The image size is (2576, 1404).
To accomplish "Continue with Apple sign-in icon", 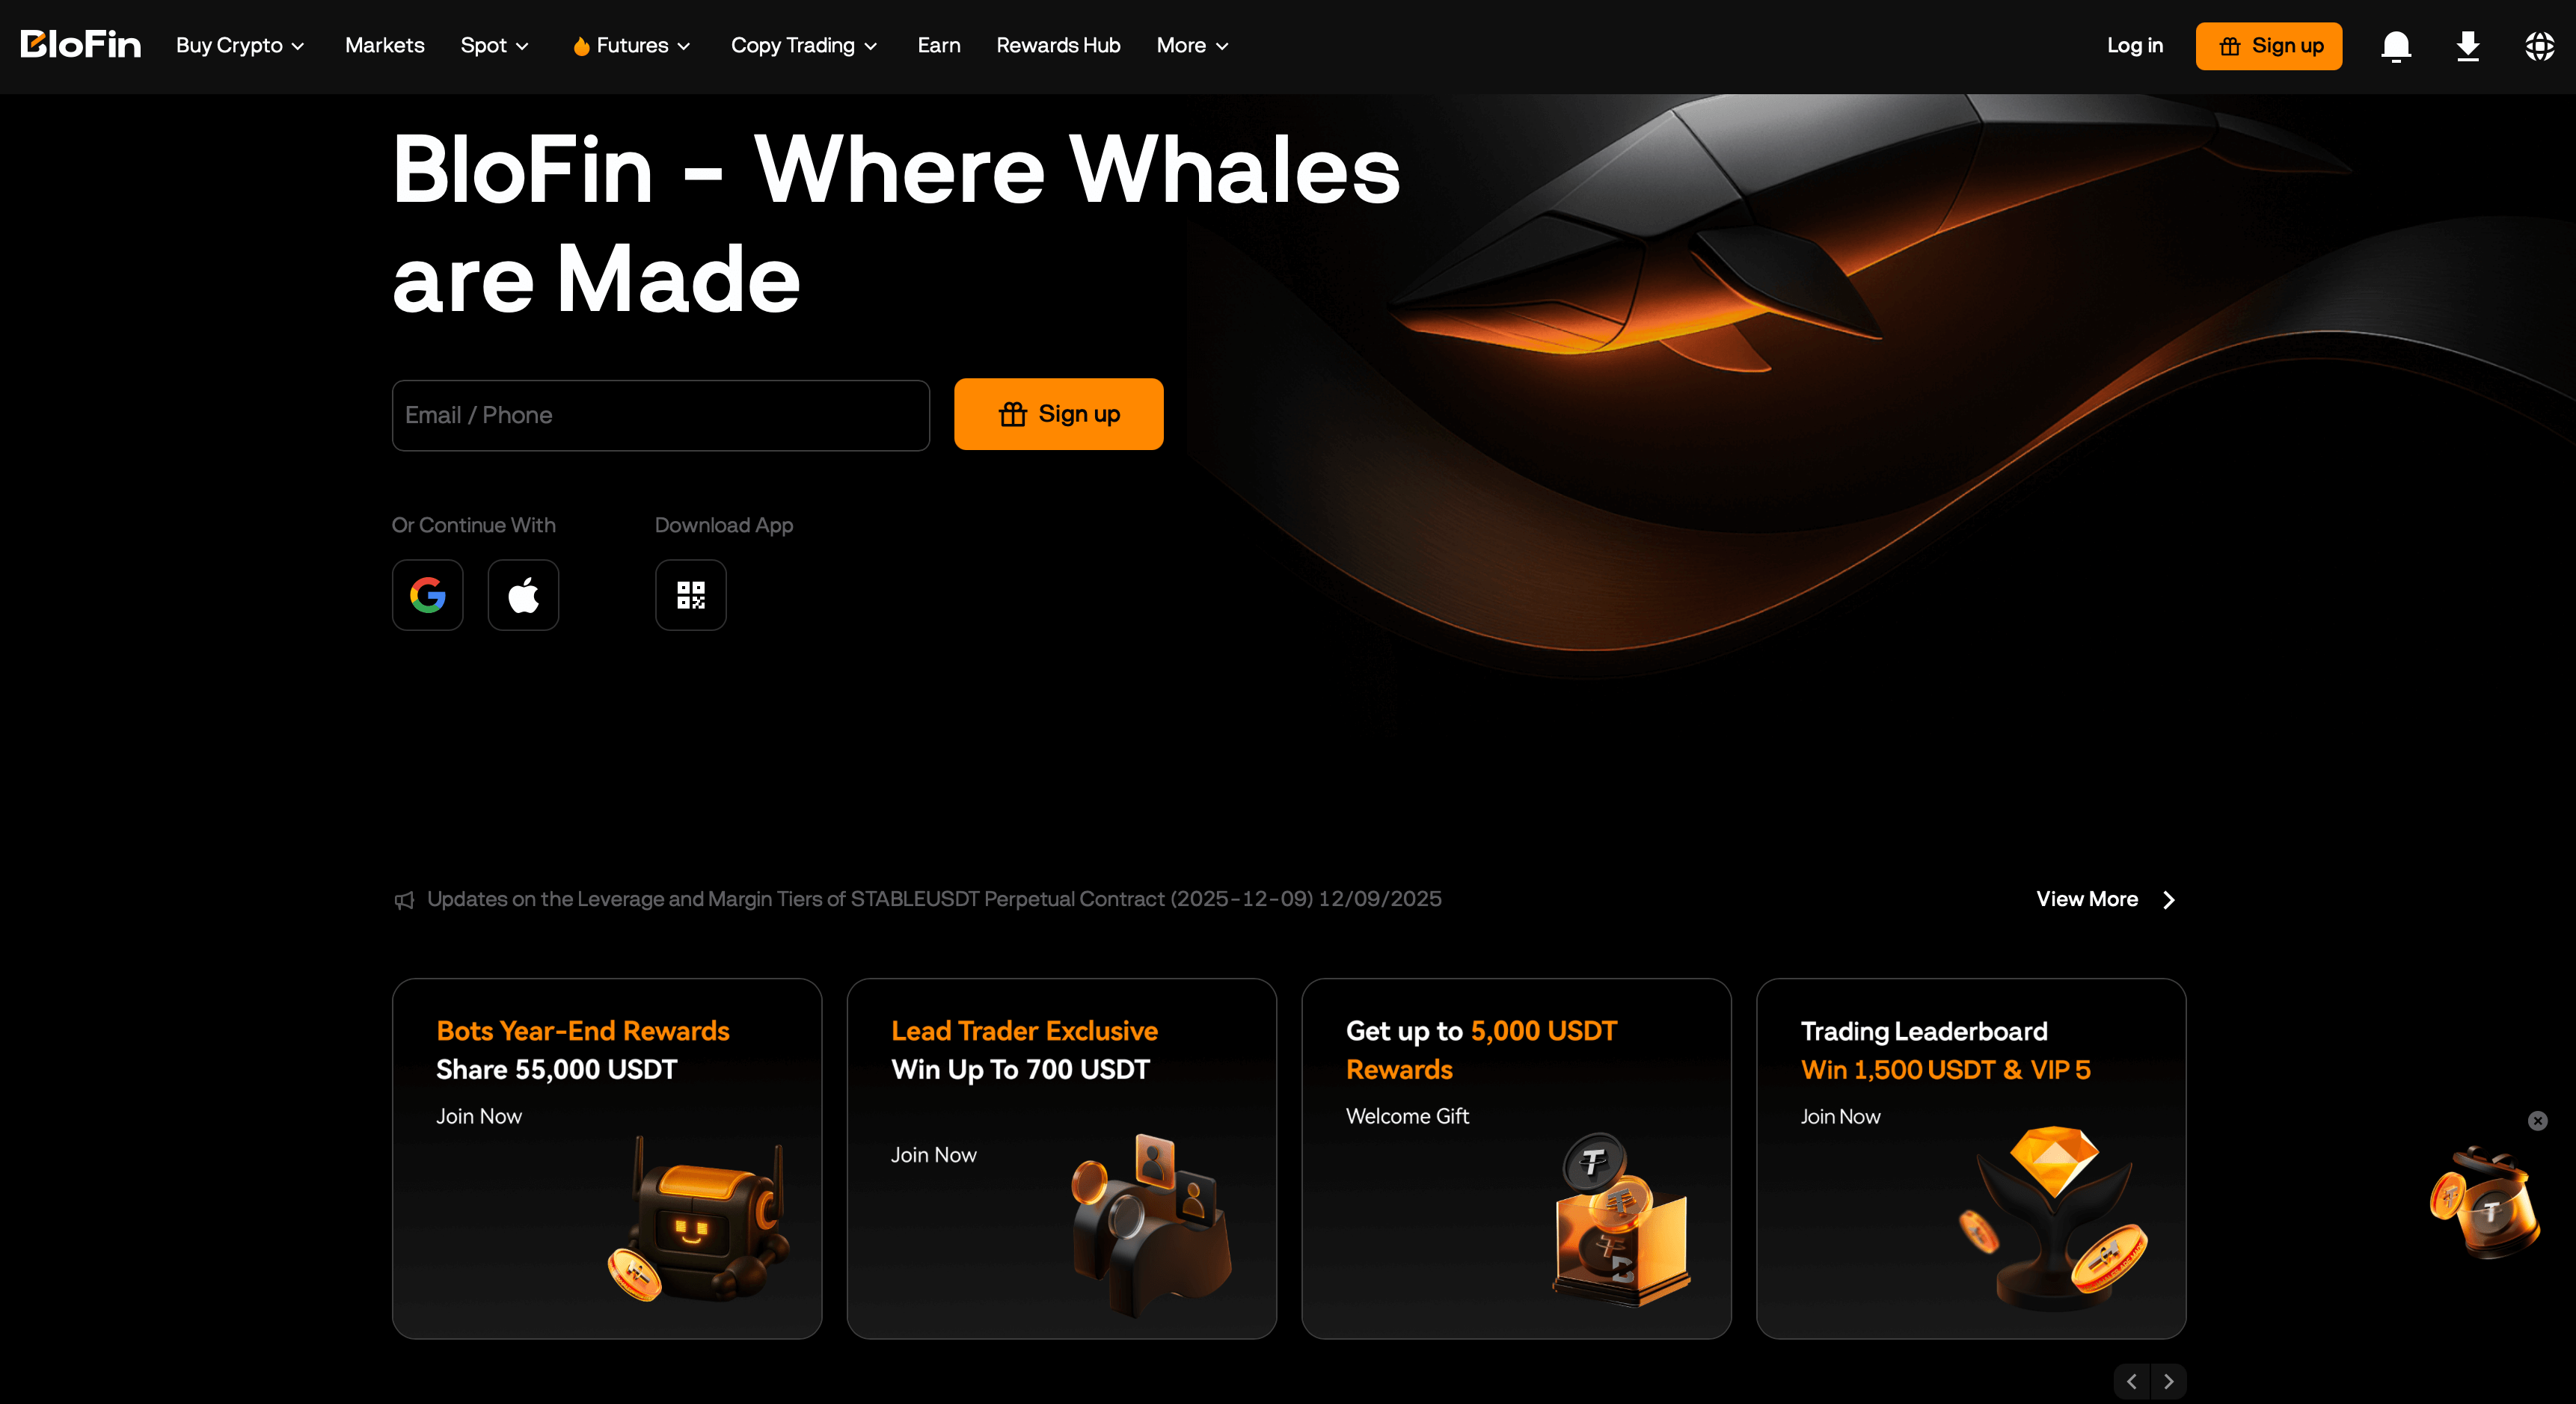I will click(x=523, y=594).
